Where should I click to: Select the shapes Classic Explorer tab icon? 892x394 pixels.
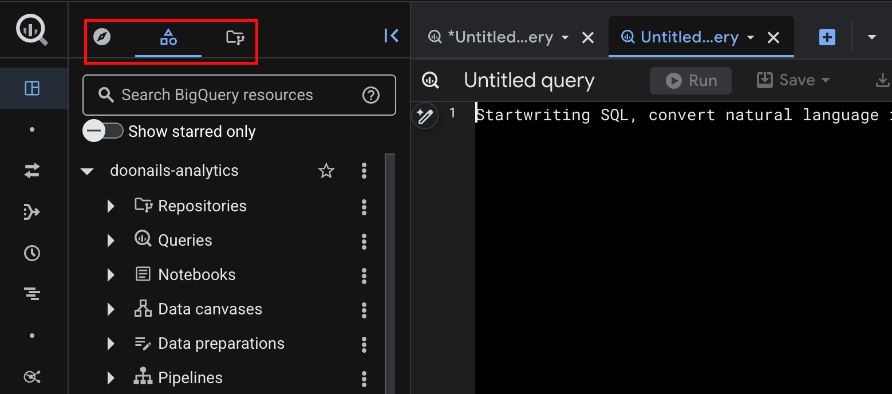(x=168, y=38)
